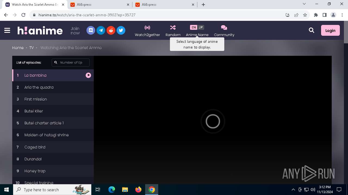Open File Explorer from the taskbar
Image resolution: width=348 pixels, height=195 pixels.
coord(125,190)
